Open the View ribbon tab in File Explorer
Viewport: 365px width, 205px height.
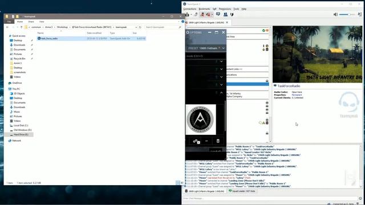[x=42, y=22]
